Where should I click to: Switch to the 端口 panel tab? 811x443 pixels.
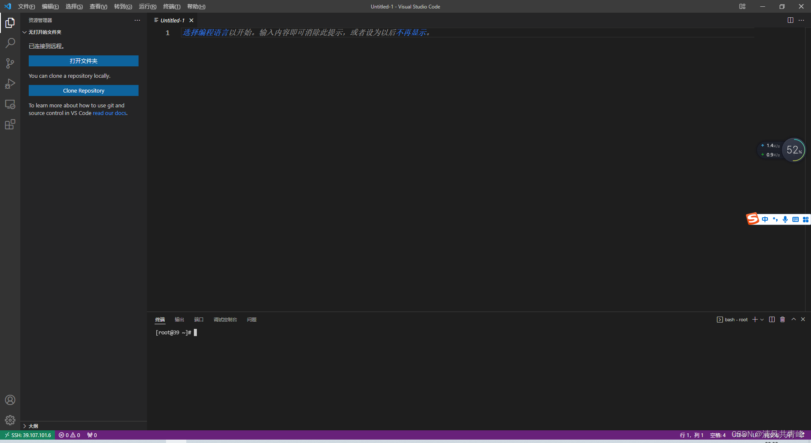[199, 320]
